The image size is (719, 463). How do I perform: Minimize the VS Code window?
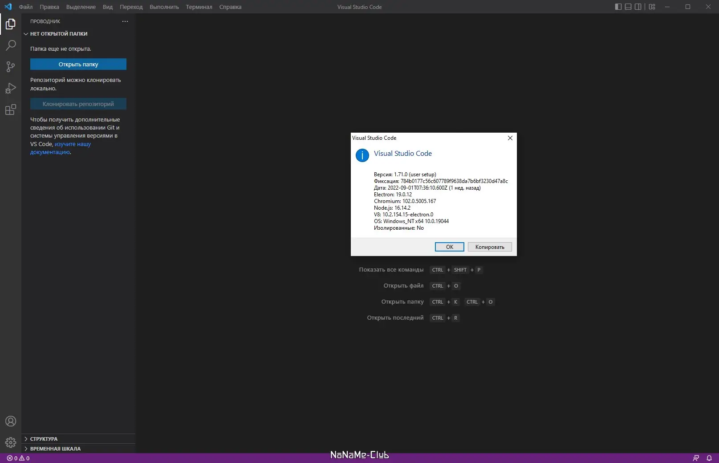[667, 7]
